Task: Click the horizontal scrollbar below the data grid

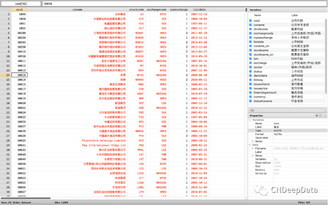Action: (26, 198)
